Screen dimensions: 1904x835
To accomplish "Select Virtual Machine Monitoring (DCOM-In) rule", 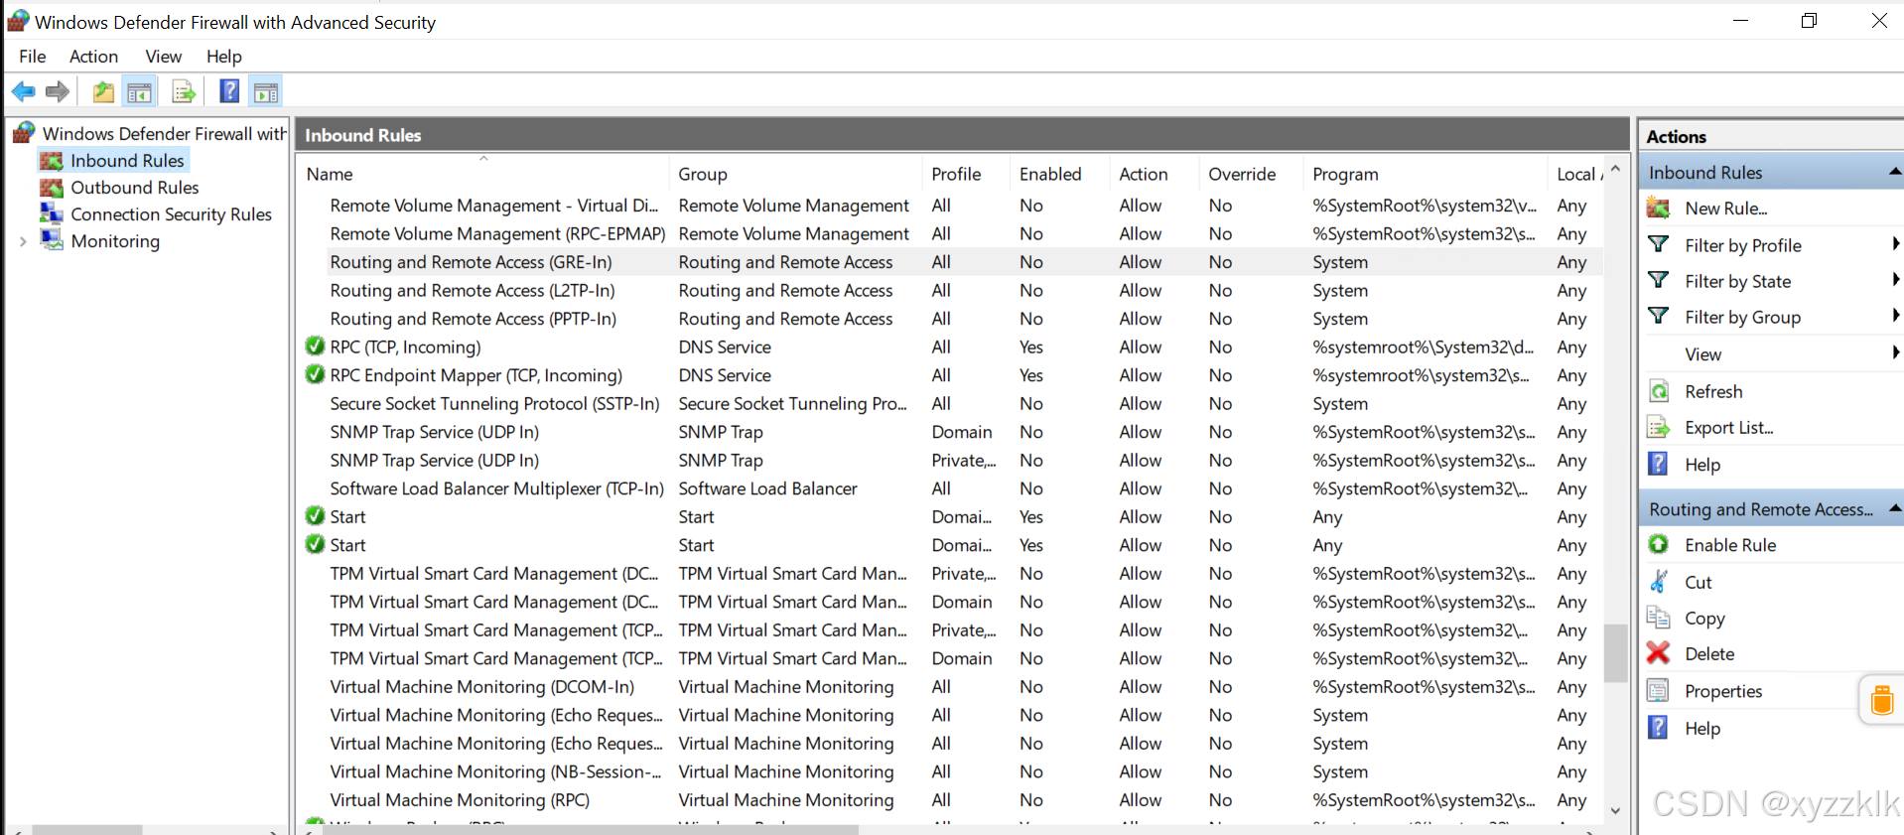I will point(948,687).
